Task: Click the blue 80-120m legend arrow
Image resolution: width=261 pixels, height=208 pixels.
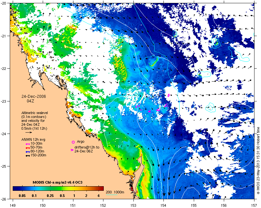Action: coord(28,152)
